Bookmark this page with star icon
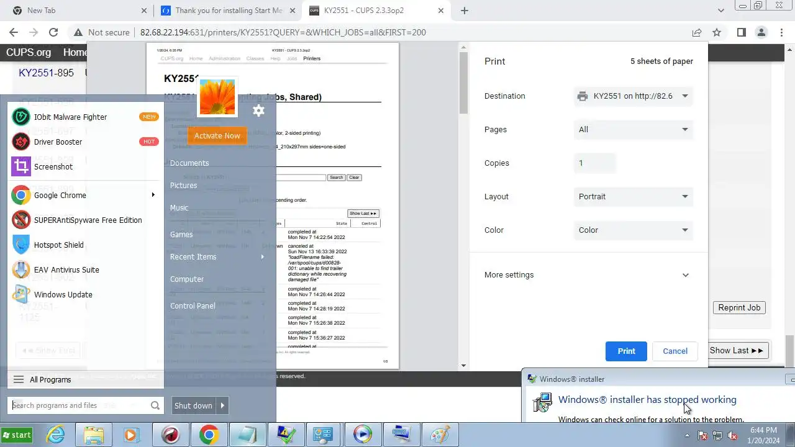 (x=717, y=32)
